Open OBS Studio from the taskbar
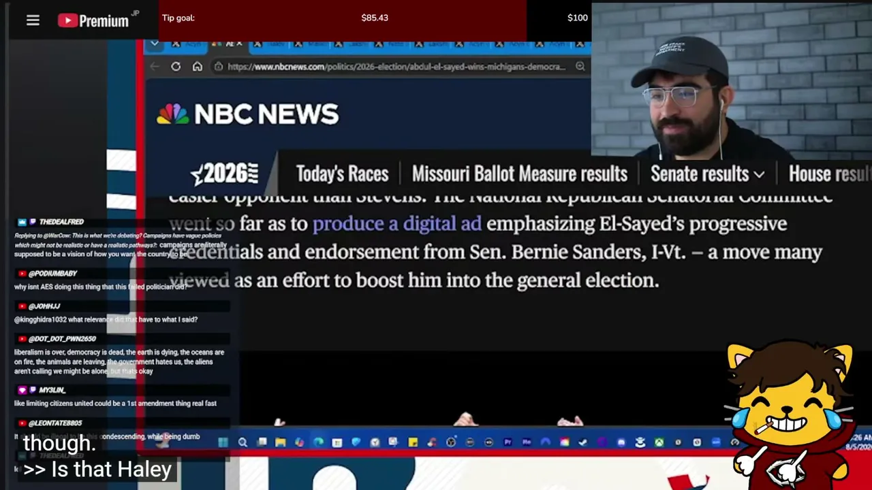 [451, 442]
